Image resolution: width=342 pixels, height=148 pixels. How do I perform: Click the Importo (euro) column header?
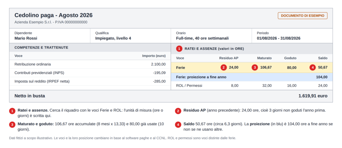154,56
